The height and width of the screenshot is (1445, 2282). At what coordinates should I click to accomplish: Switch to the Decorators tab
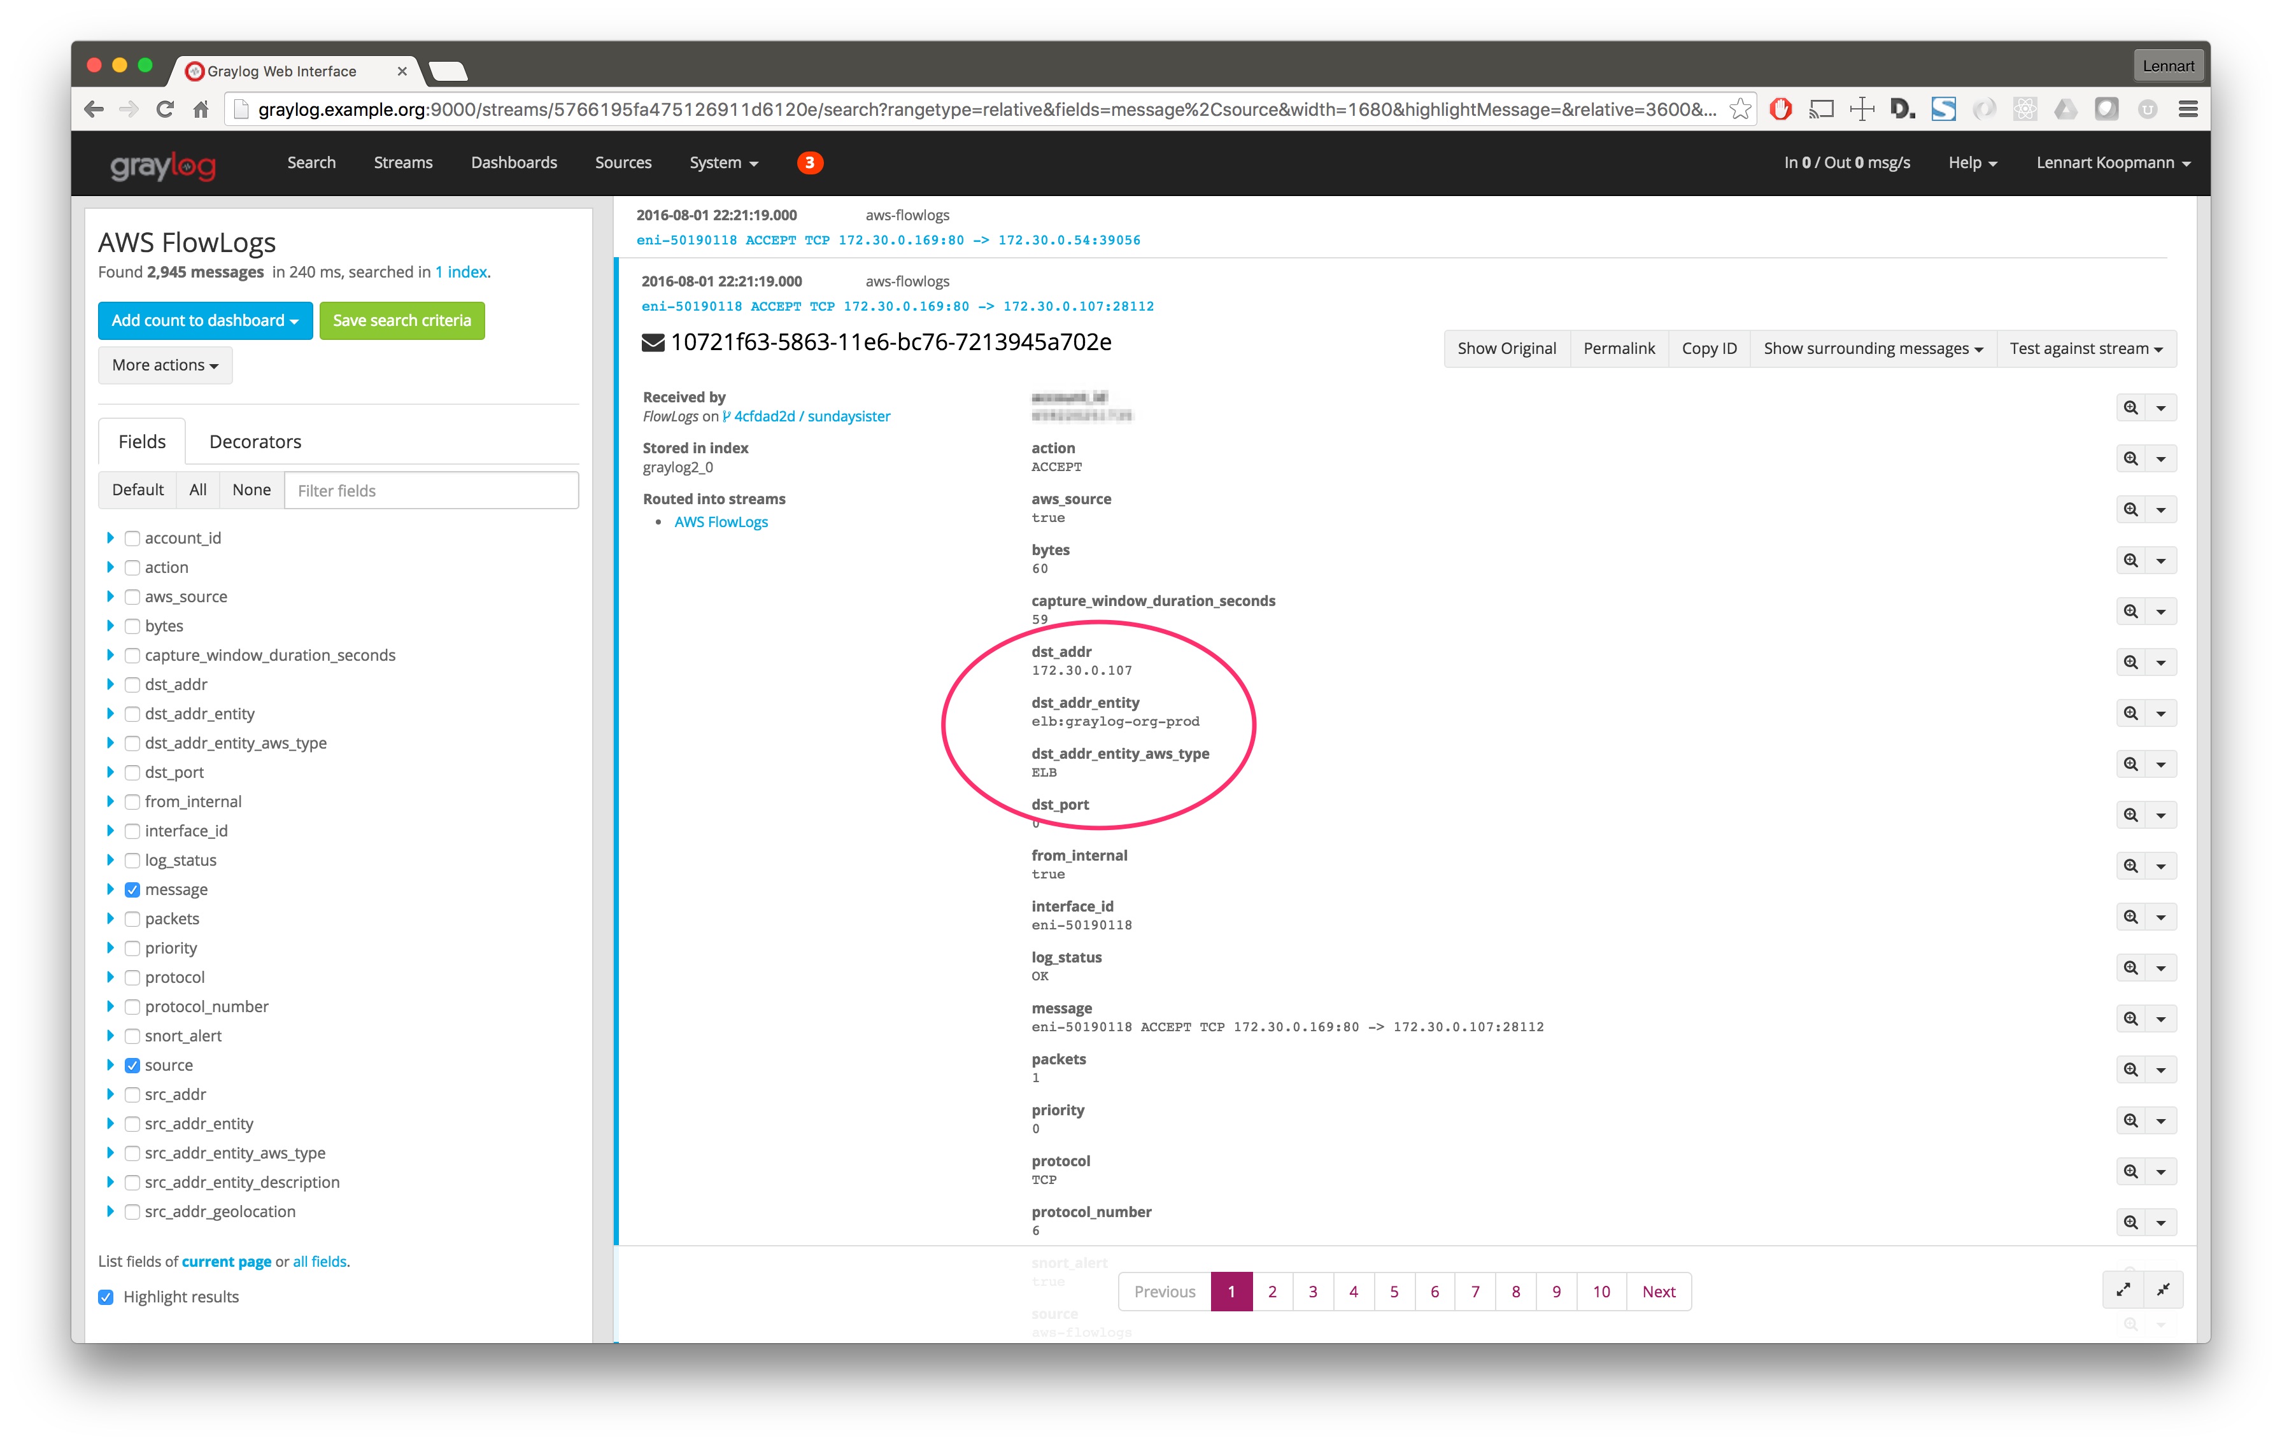255,442
